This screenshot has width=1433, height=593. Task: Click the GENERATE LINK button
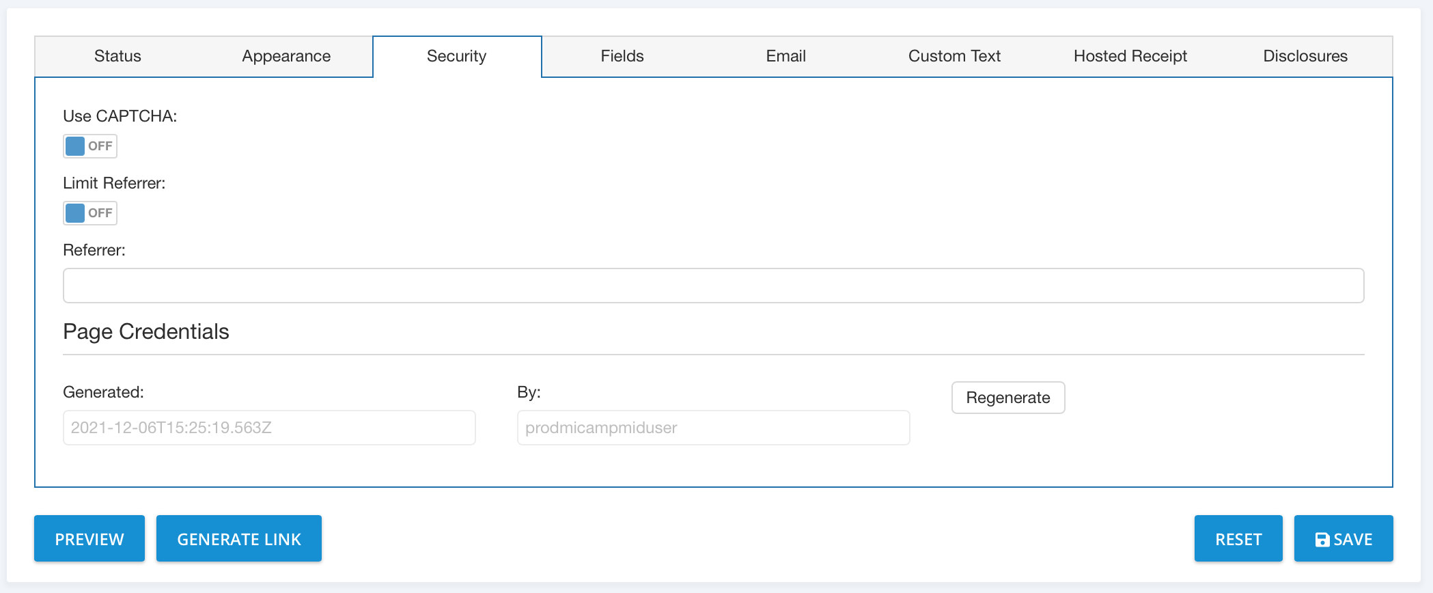239,539
